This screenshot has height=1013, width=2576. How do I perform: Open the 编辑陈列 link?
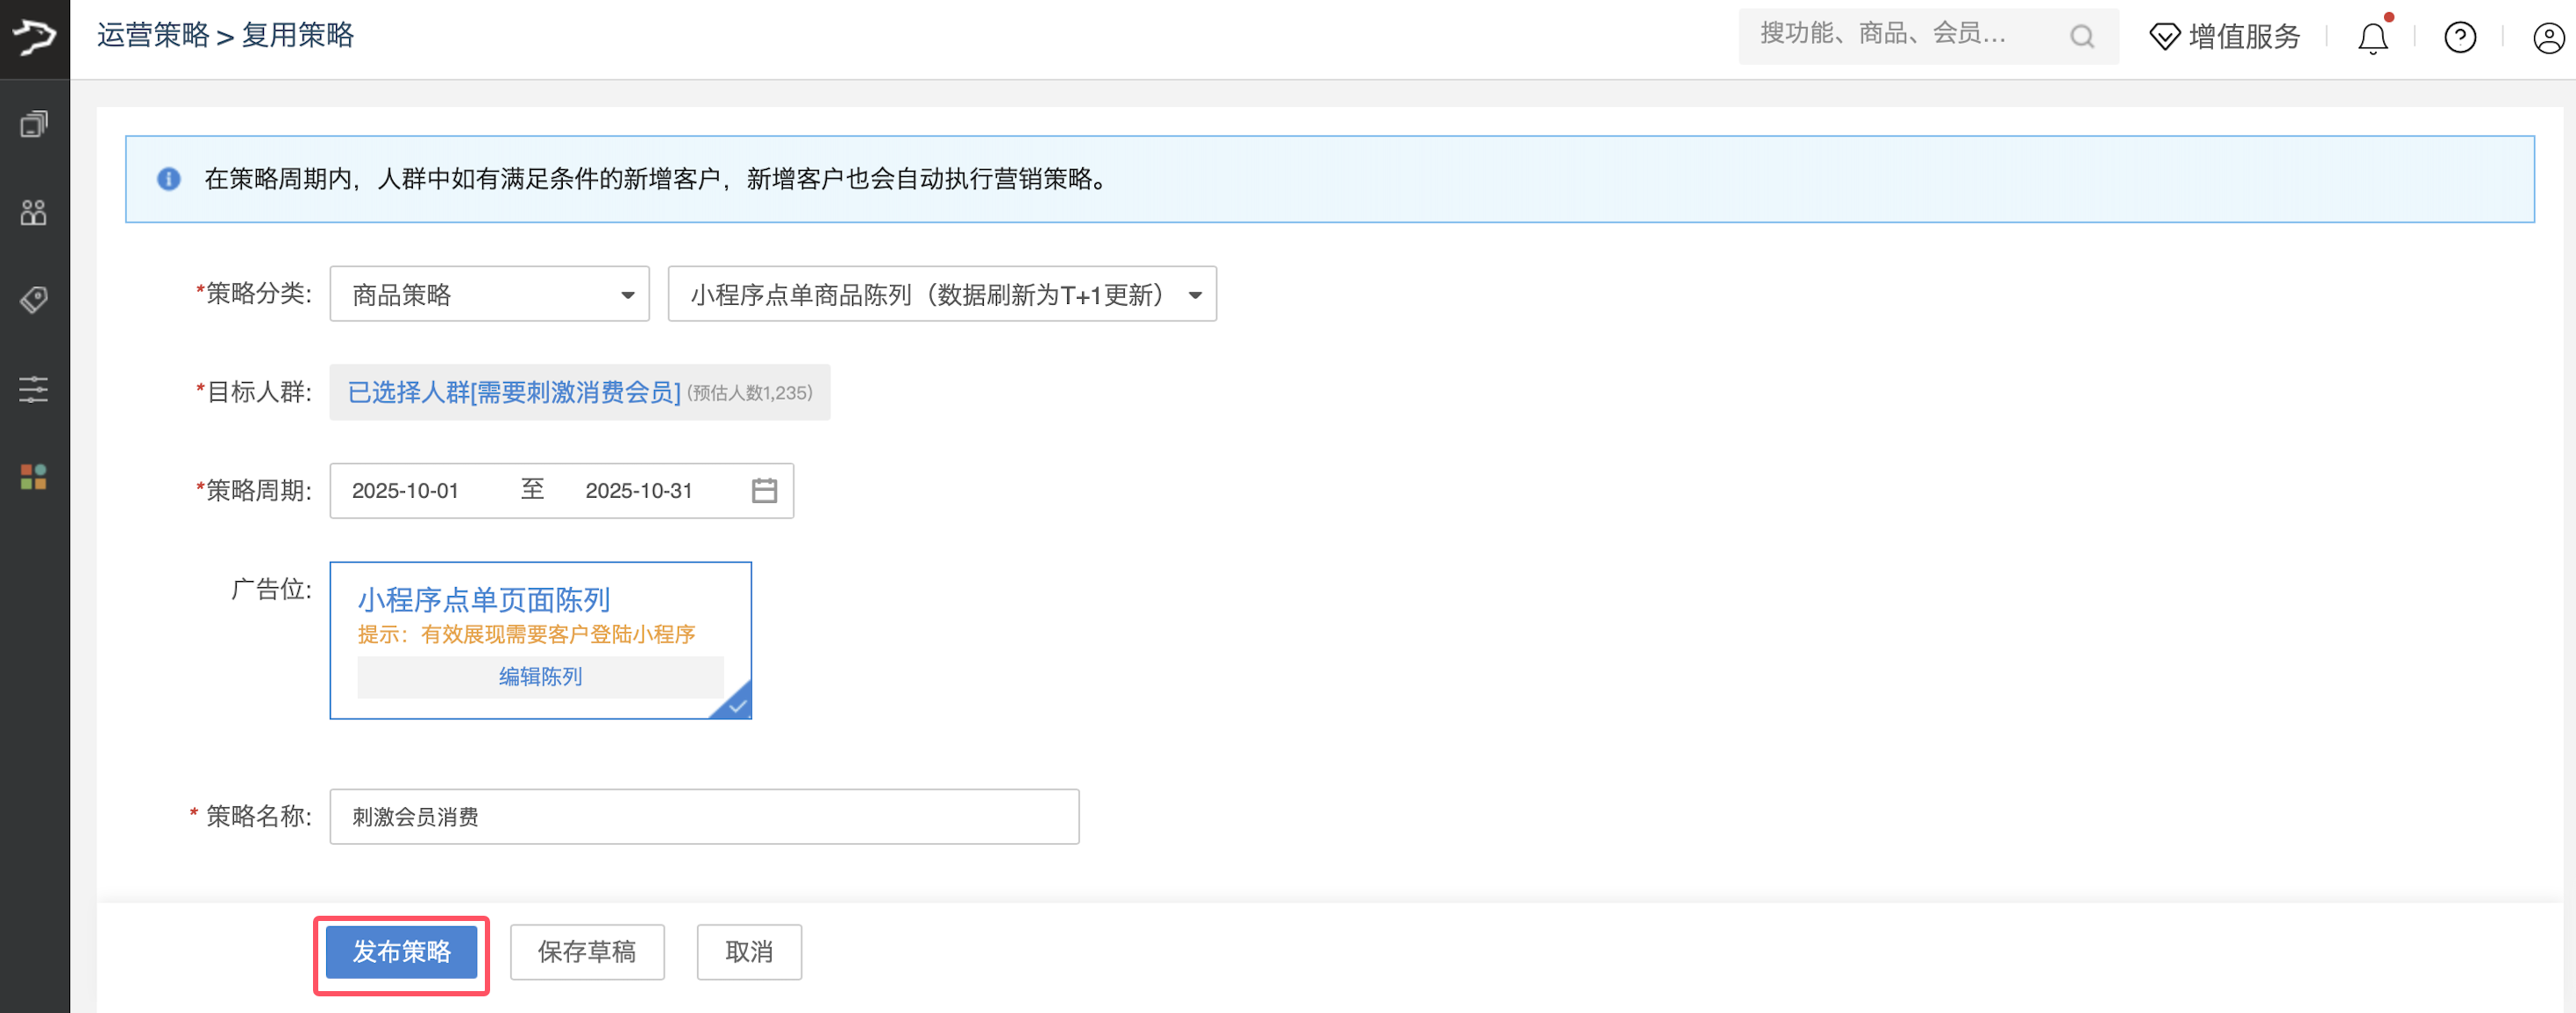pos(540,677)
